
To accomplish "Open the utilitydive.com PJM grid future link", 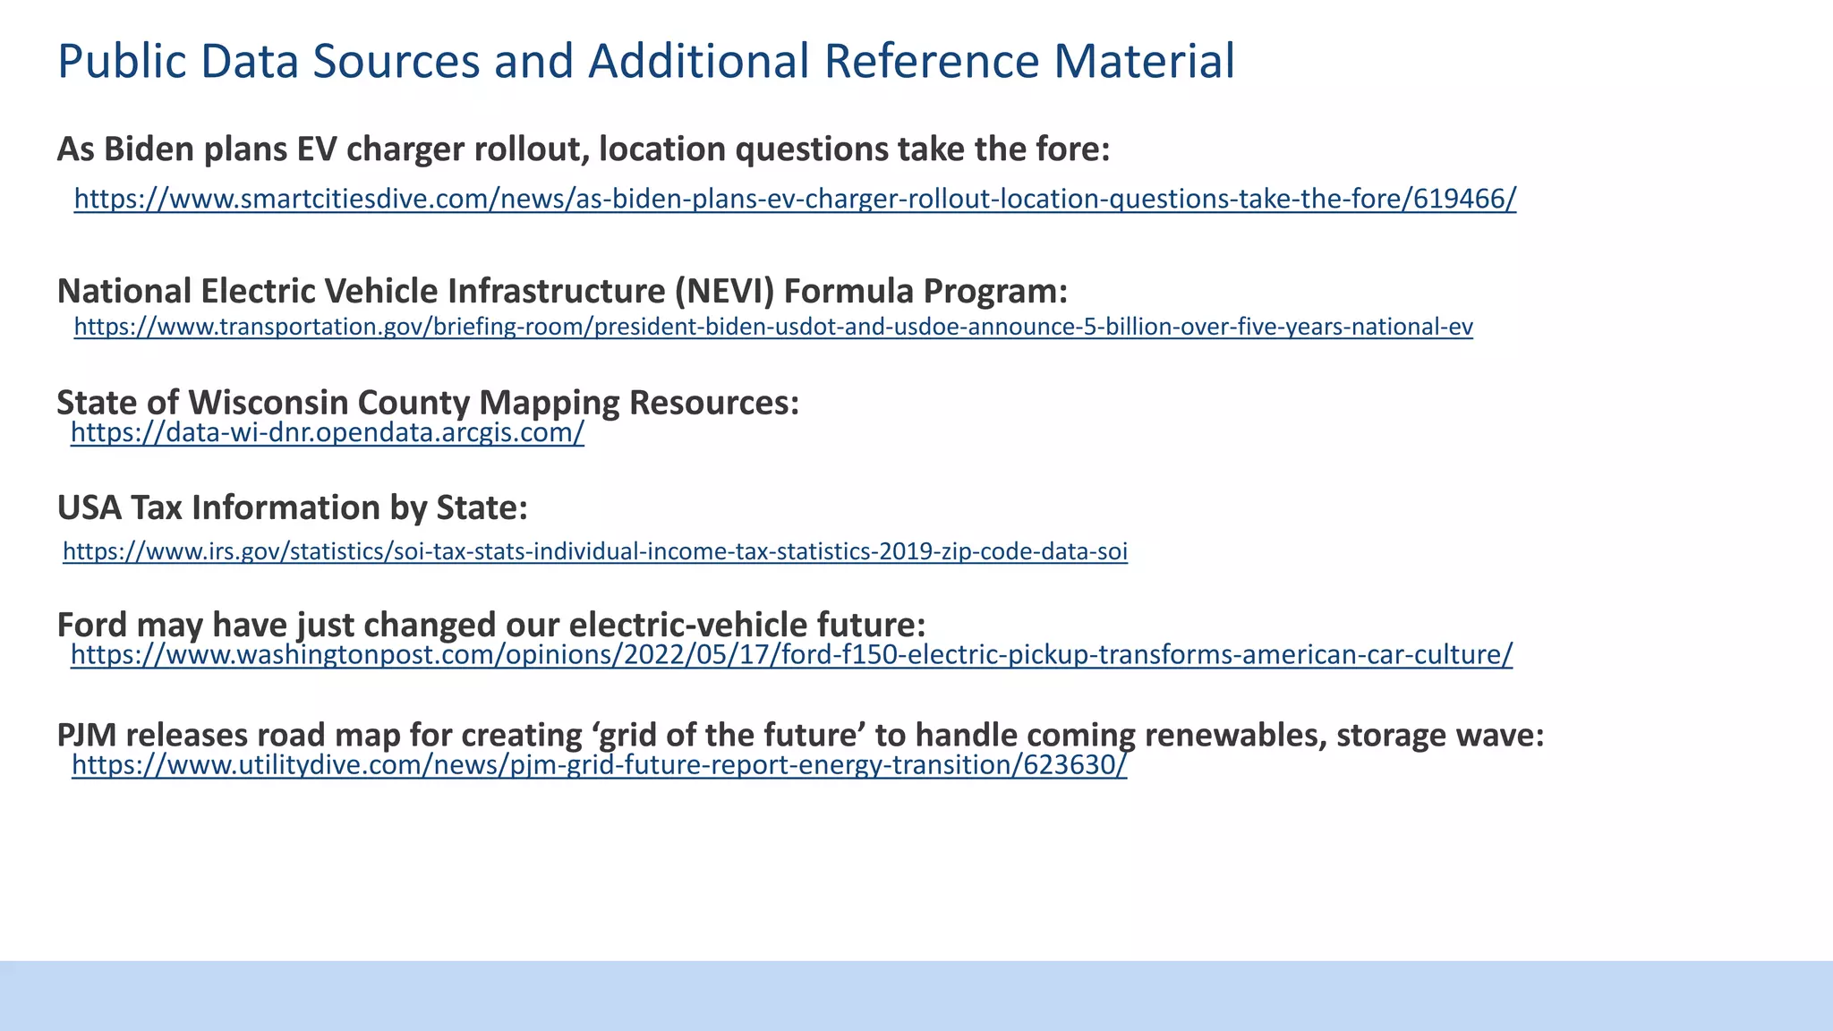I will pos(599,765).
